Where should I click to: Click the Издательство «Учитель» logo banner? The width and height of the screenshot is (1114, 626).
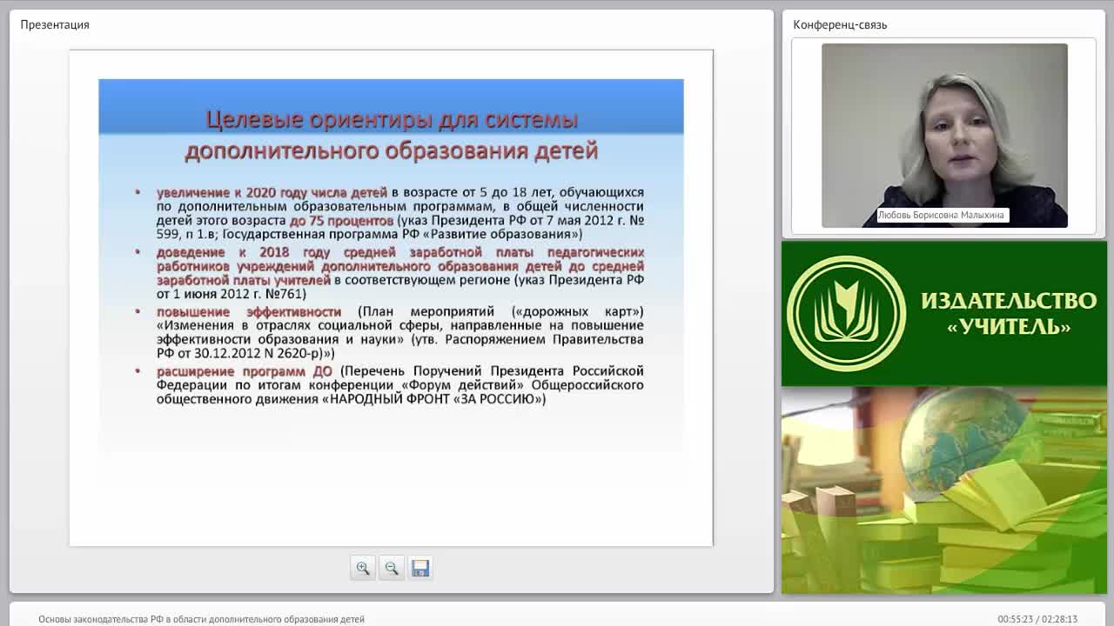(944, 313)
